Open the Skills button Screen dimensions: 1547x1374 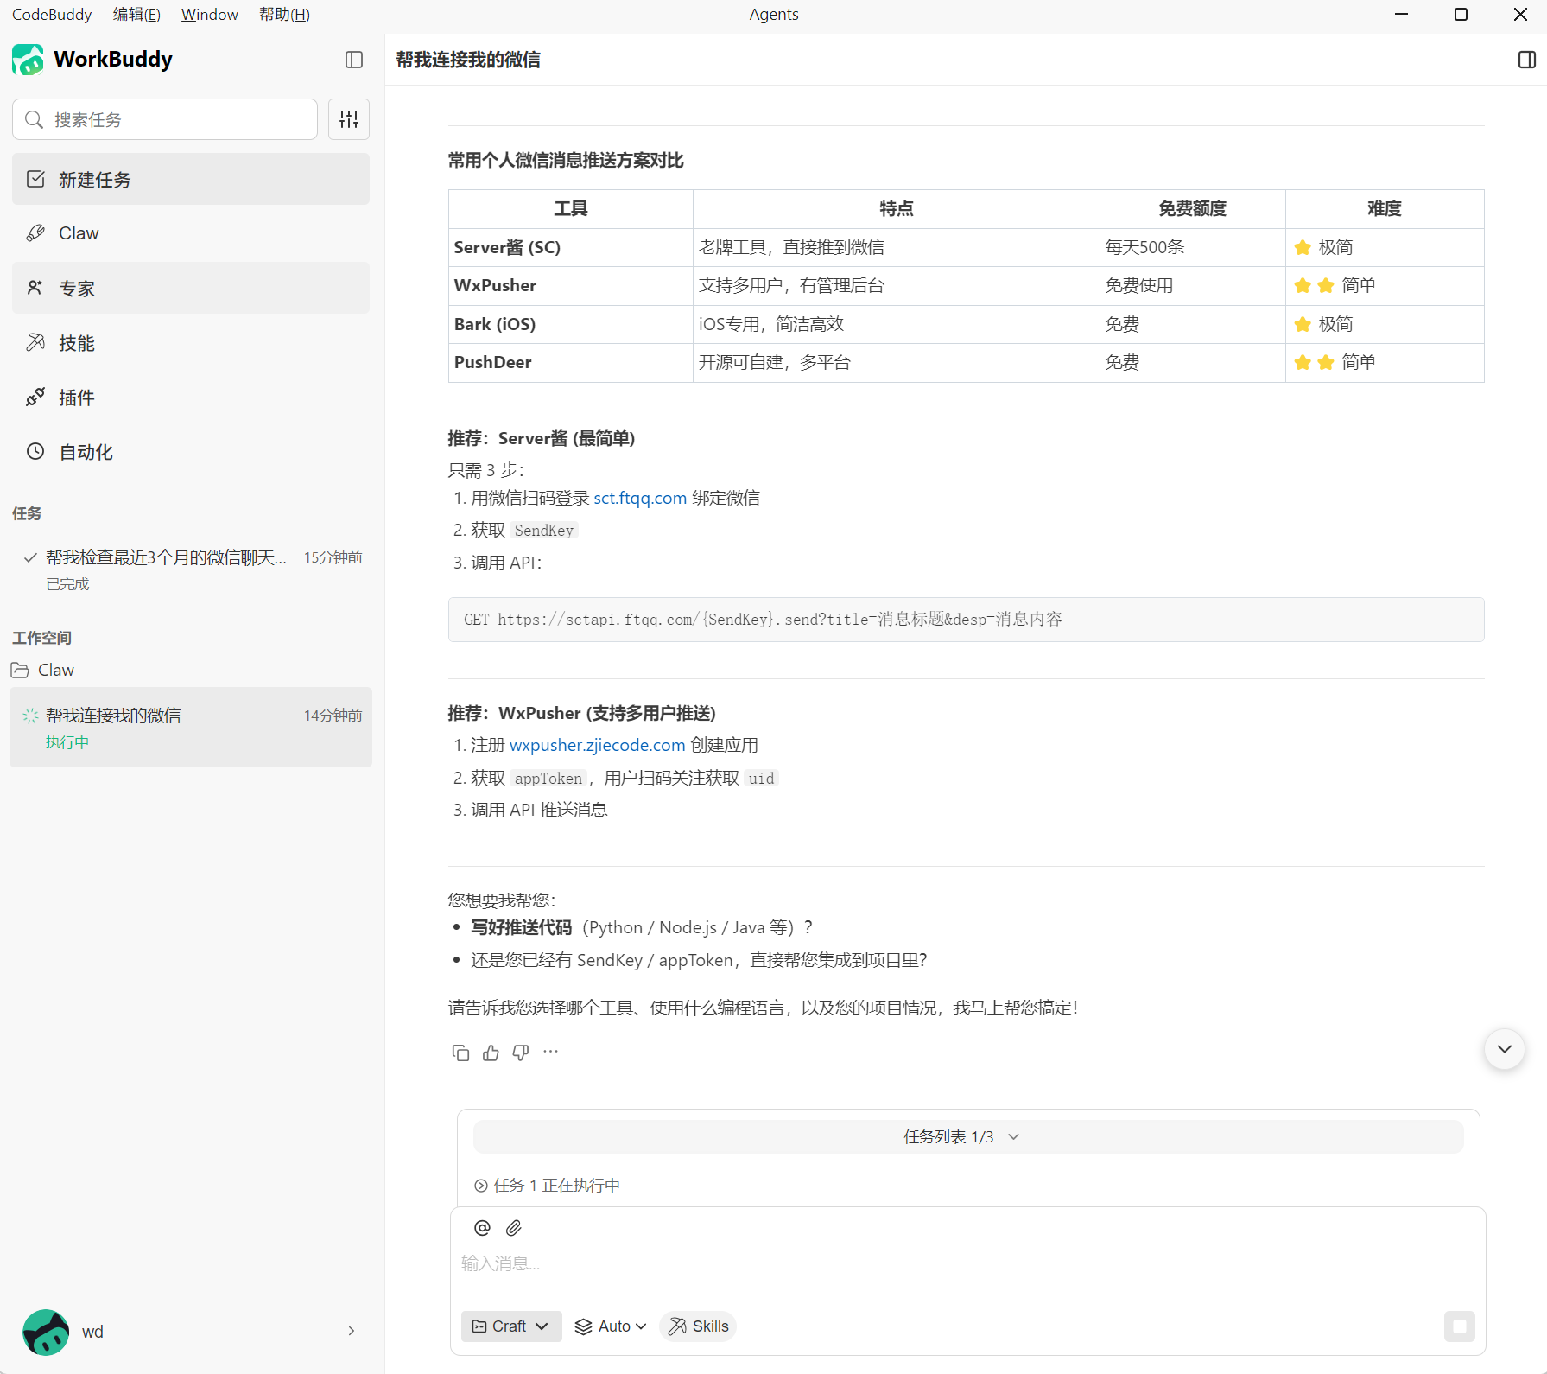[698, 1326]
